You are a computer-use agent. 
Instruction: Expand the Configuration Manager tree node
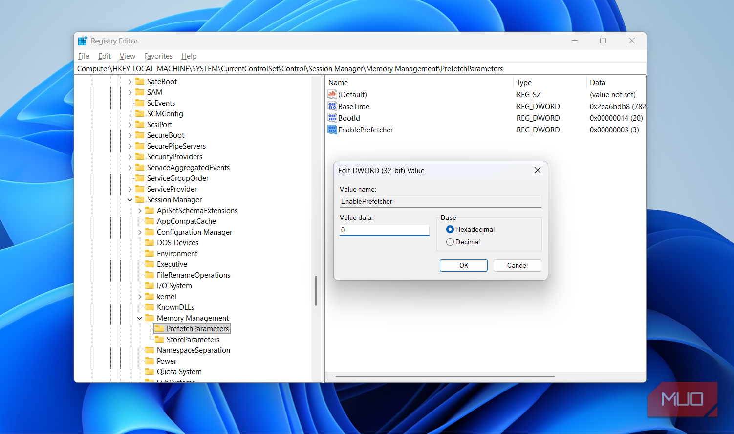(x=140, y=232)
